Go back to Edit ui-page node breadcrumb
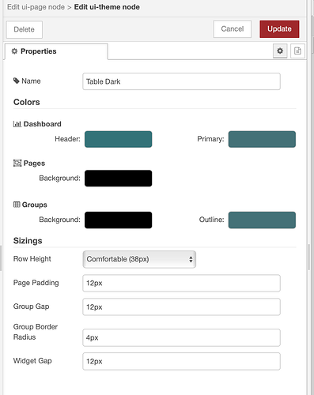The image size is (314, 395). [36, 7]
